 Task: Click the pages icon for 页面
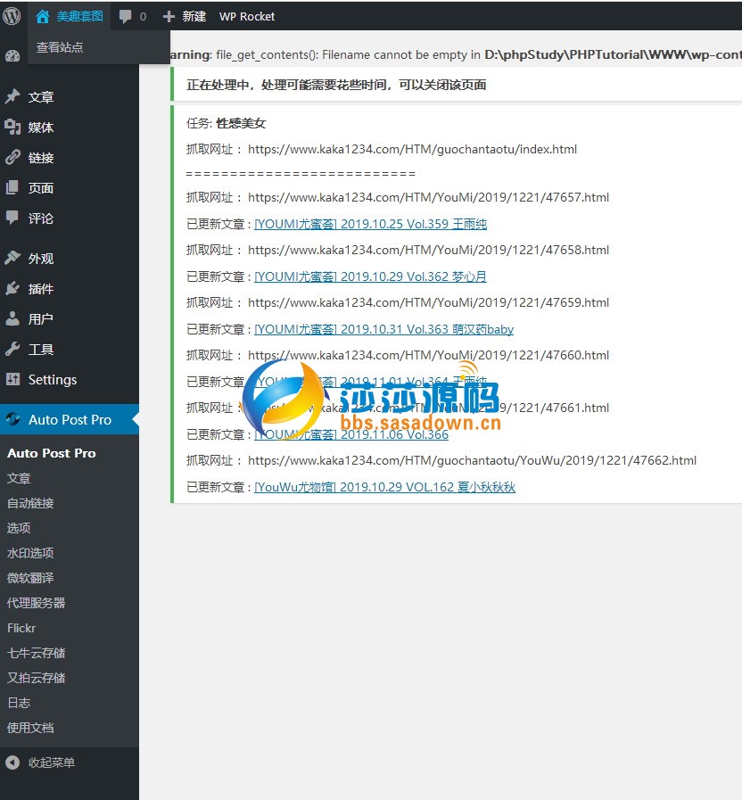tap(12, 187)
